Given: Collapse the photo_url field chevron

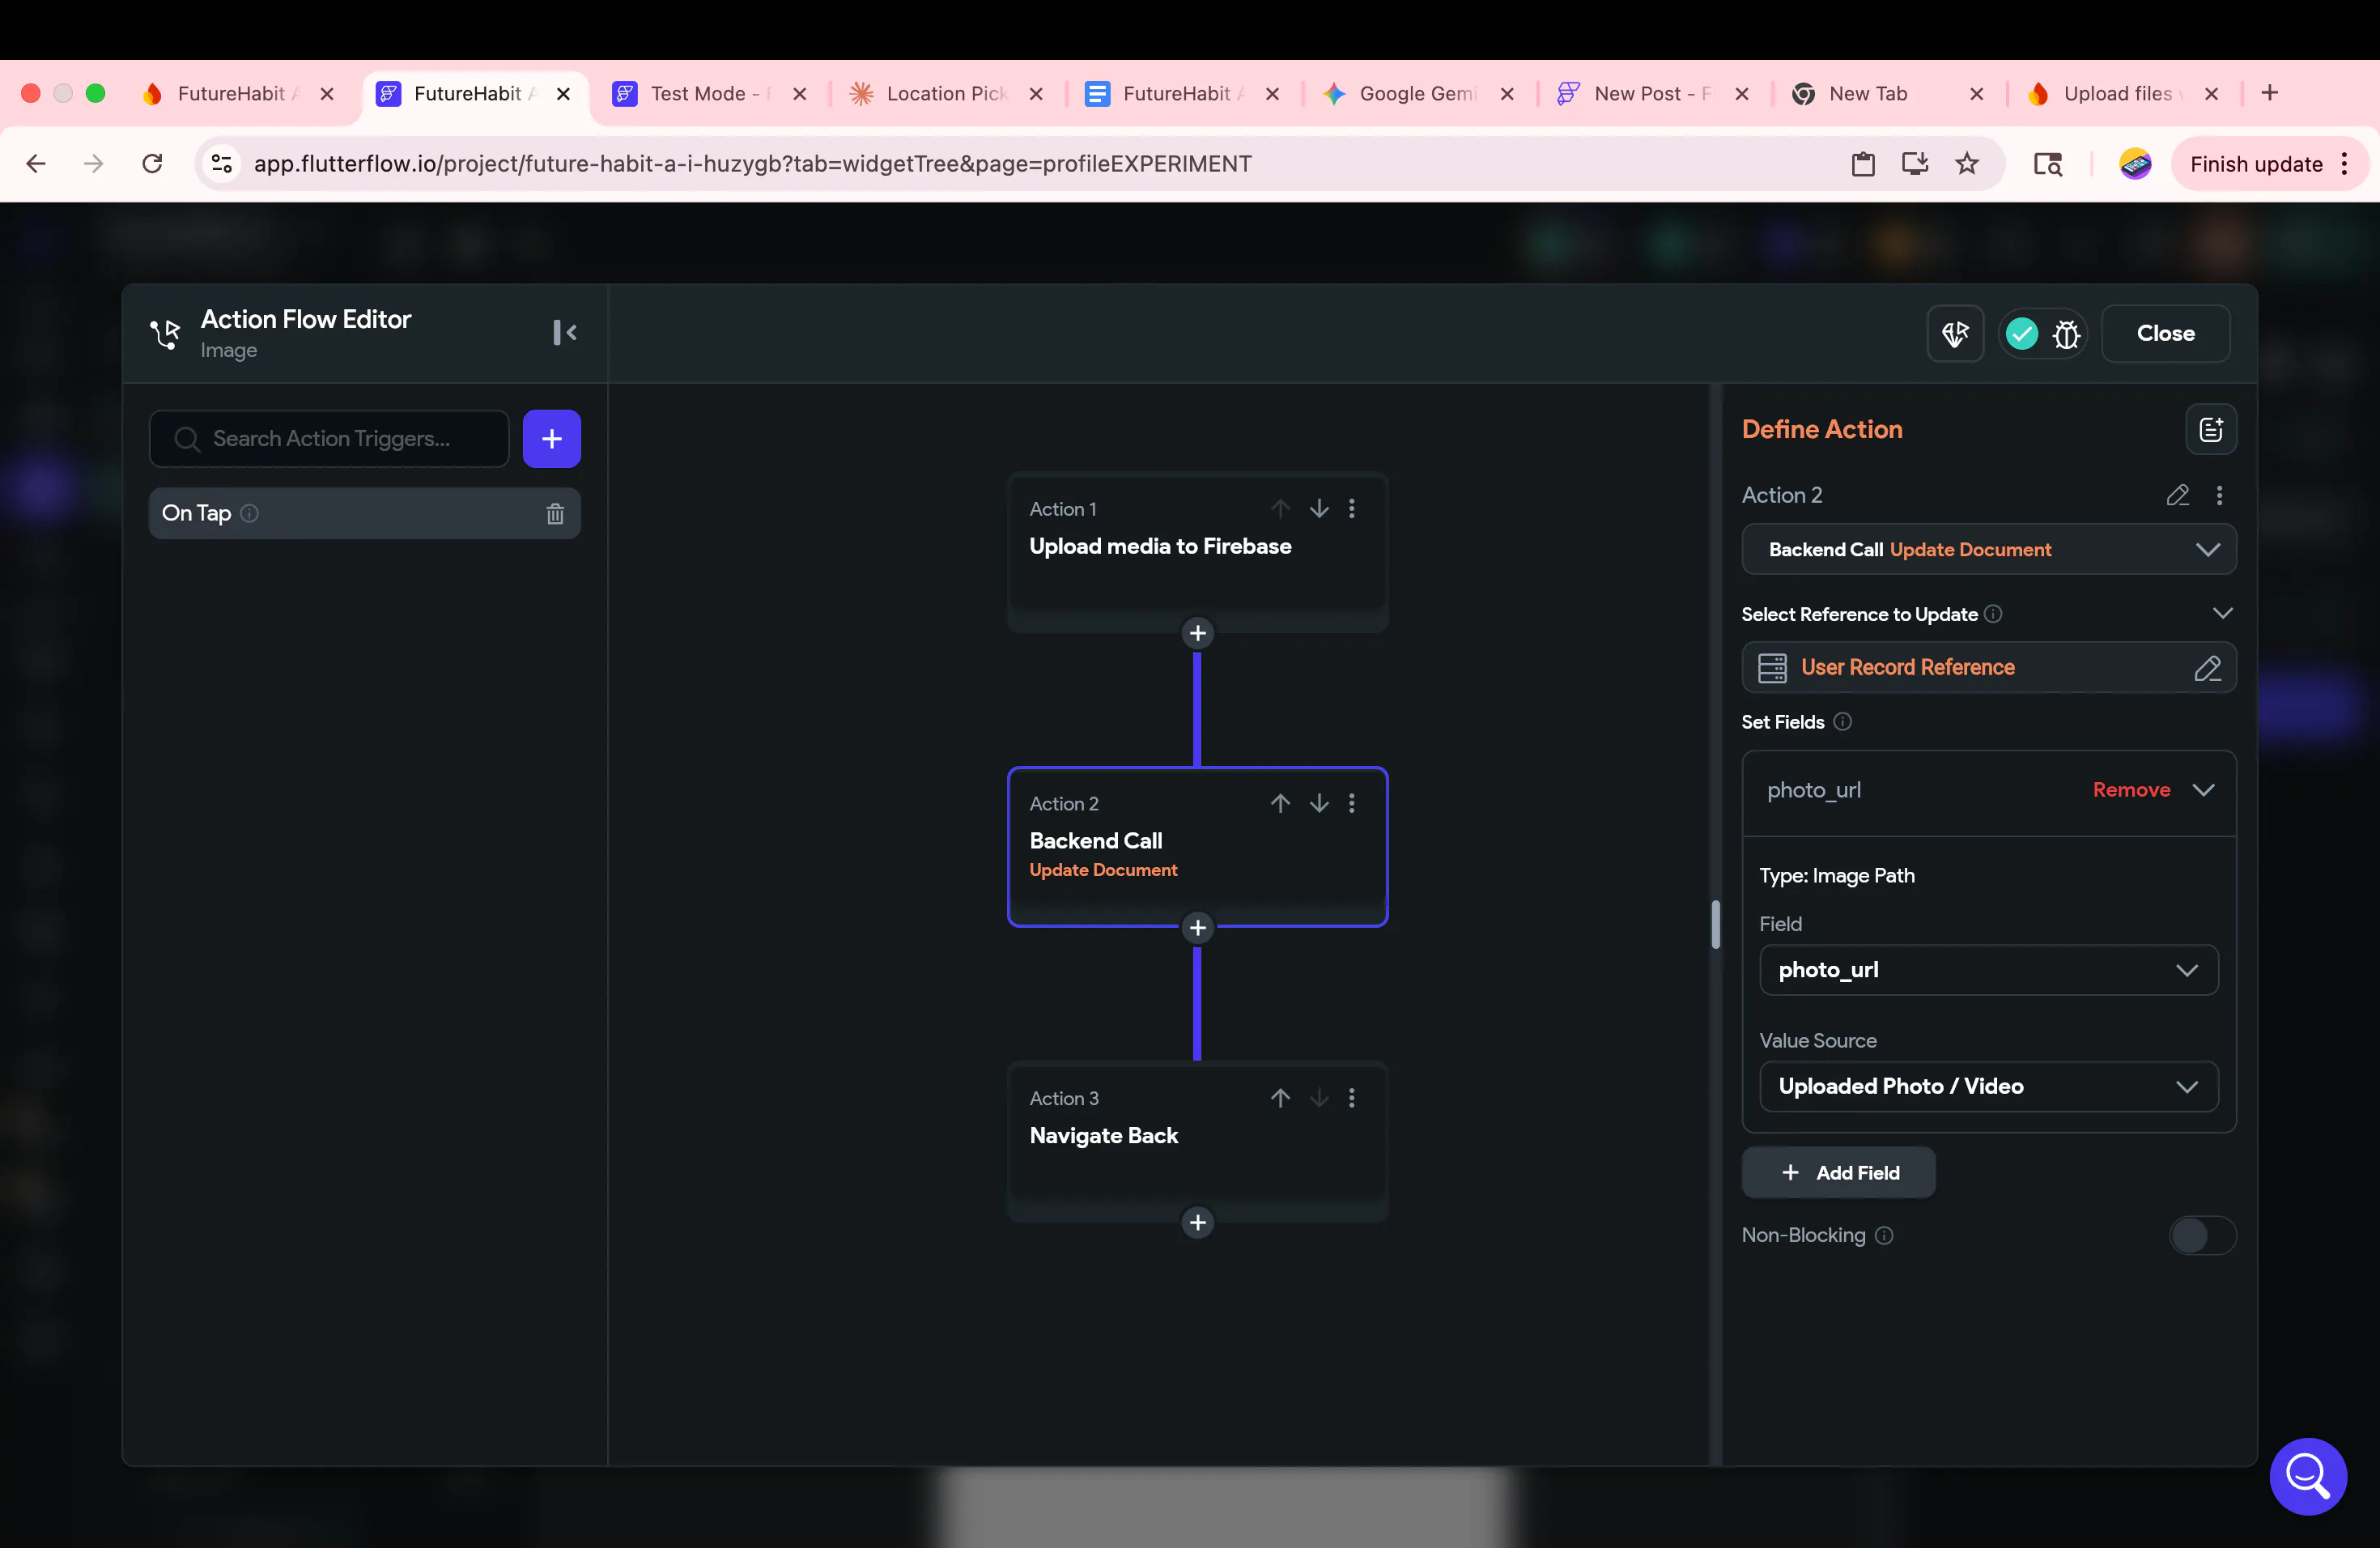Looking at the screenshot, I should pyautogui.click(x=2203, y=790).
